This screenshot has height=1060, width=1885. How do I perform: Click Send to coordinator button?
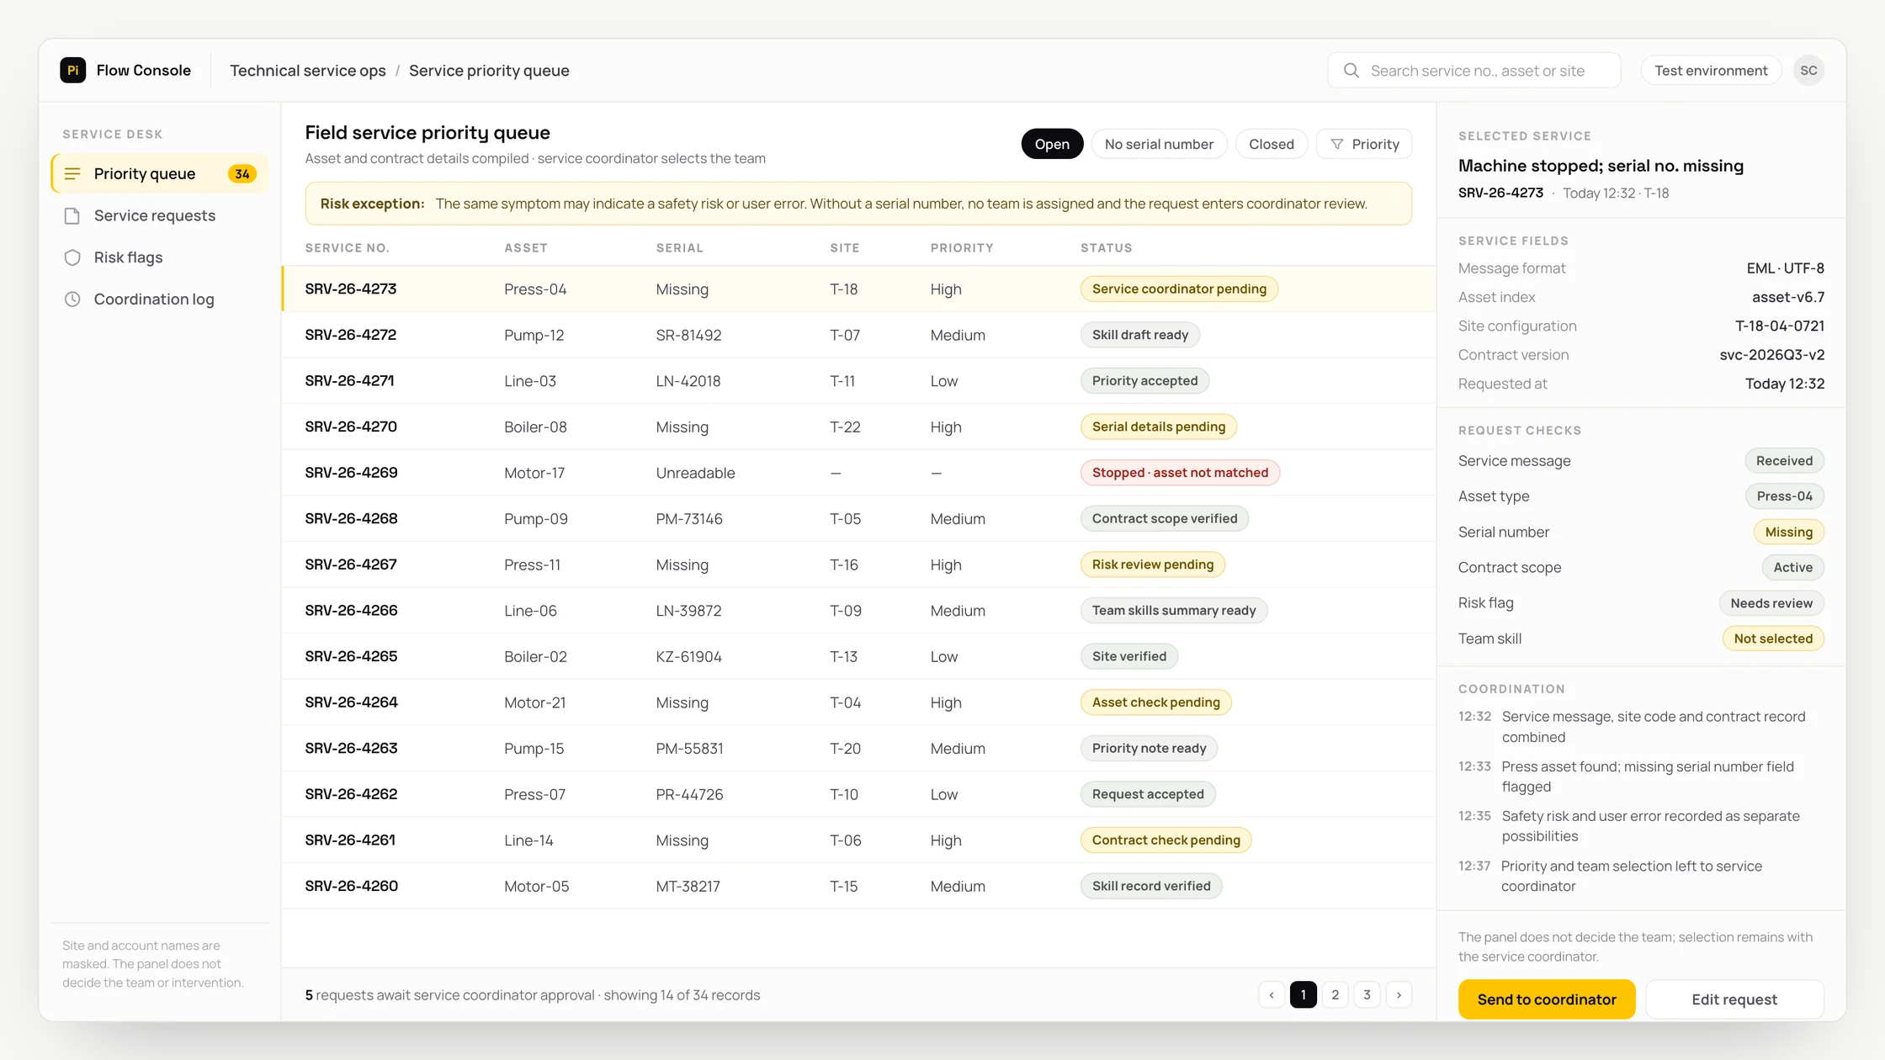(1547, 999)
